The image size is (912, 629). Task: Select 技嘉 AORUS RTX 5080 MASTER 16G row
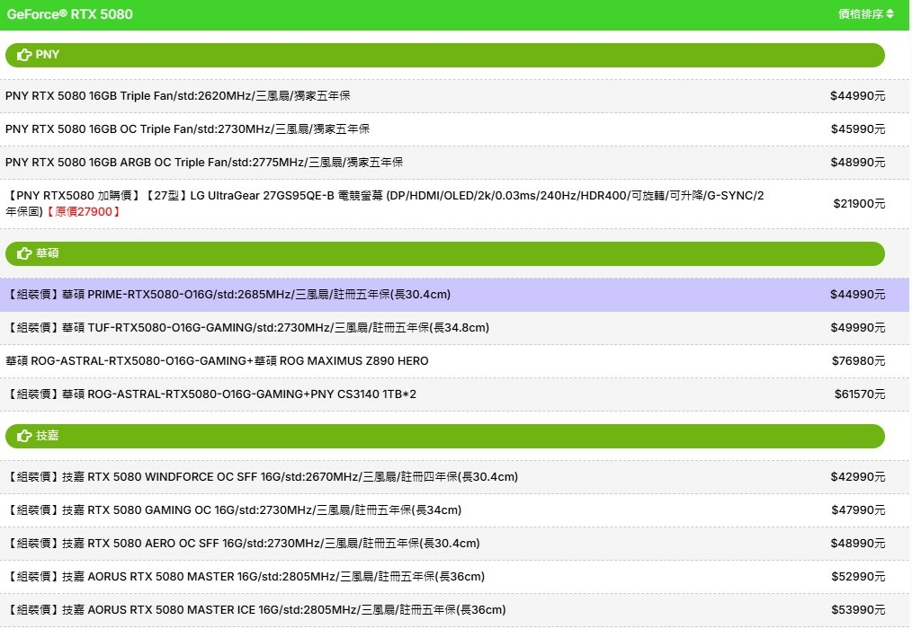[x=454, y=577]
